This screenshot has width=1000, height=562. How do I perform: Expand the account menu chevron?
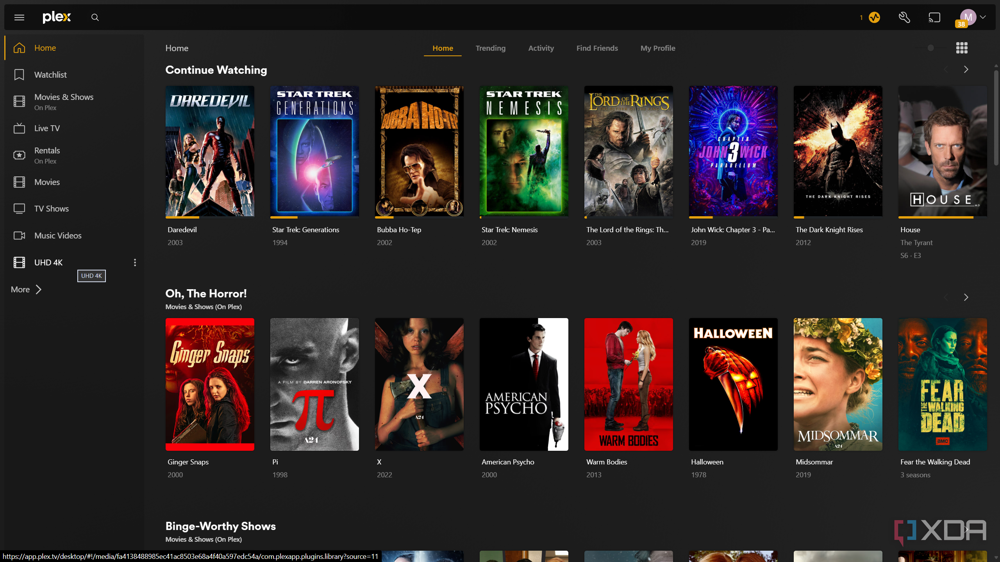pyautogui.click(x=983, y=17)
